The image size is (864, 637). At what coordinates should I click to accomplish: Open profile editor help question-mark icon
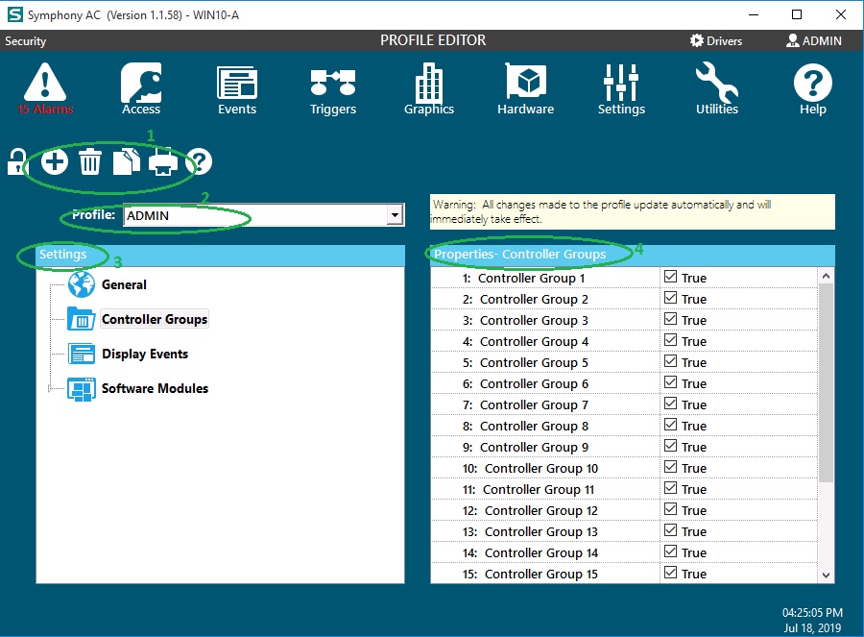point(199,161)
